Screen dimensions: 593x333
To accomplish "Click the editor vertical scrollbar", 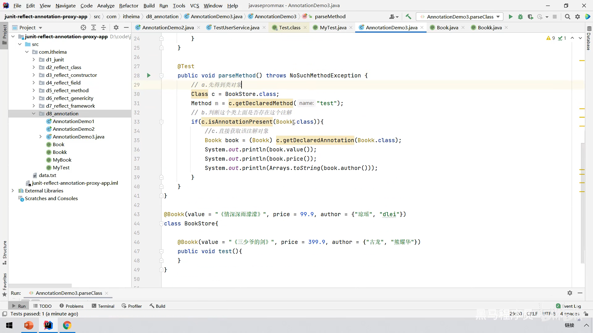I will [x=582, y=203].
